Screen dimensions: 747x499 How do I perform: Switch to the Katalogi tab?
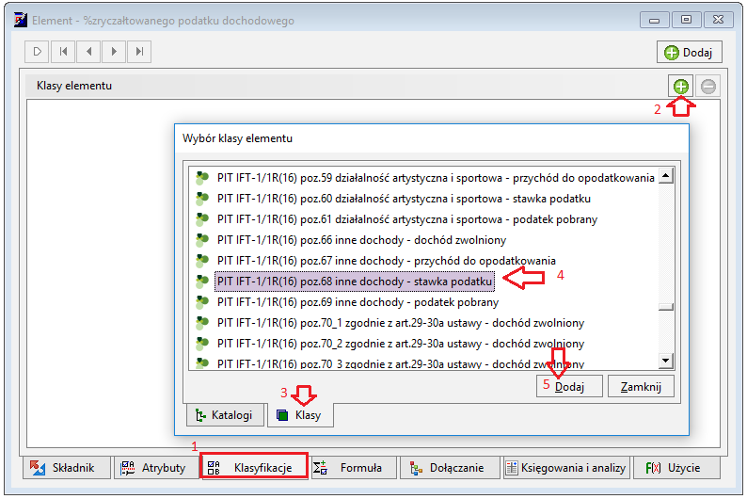click(226, 414)
